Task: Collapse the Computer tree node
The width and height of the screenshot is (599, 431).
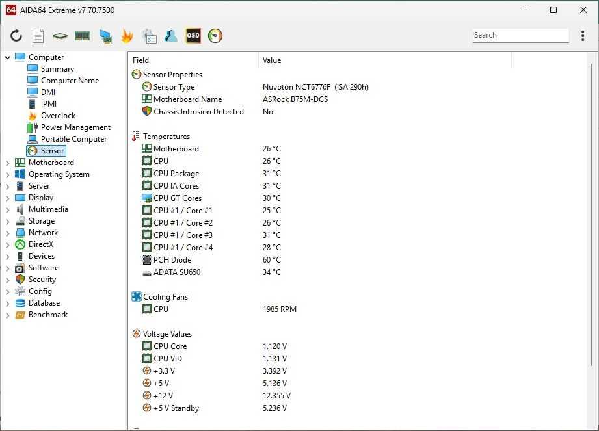Action: coord(8,57)
